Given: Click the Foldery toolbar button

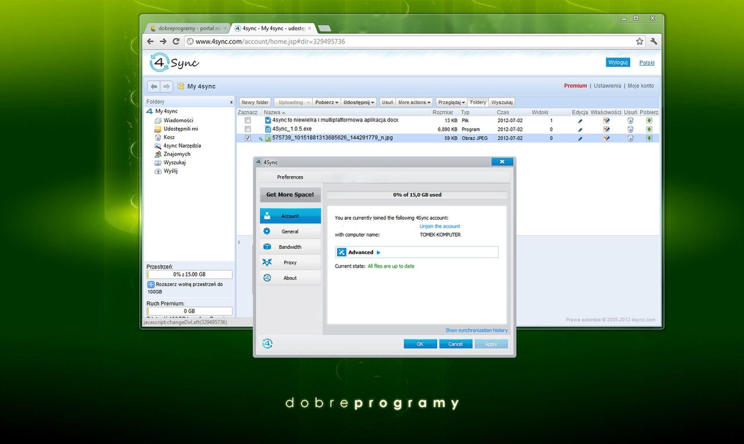Looking at the screenshot, I should 478,102.
